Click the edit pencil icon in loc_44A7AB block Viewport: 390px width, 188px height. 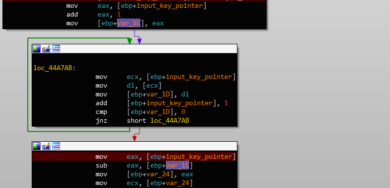[x=46, y=49]
